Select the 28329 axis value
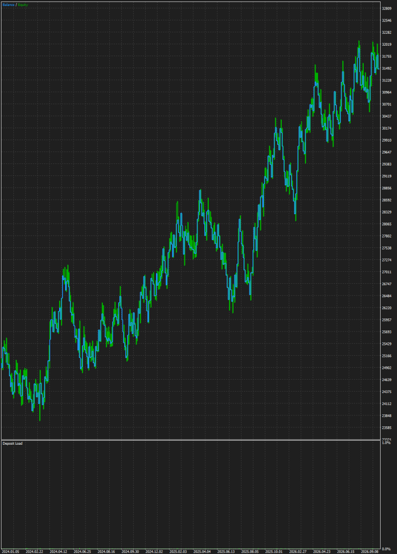This screenshot has height=554, width=397. (387, 212)
